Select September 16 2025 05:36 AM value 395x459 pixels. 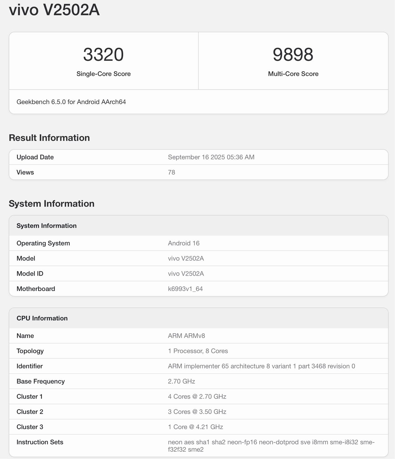click(x=211, y=157)
